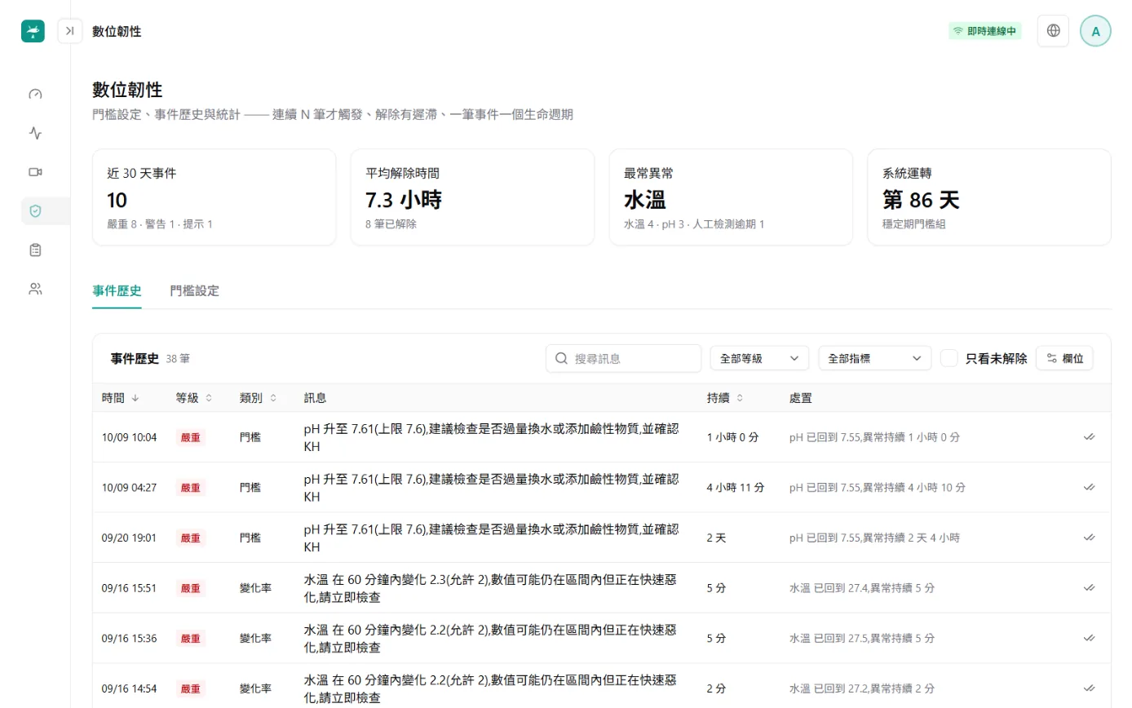
Task: Switch to the 事件歷史 tab
Action: (117, 290)
